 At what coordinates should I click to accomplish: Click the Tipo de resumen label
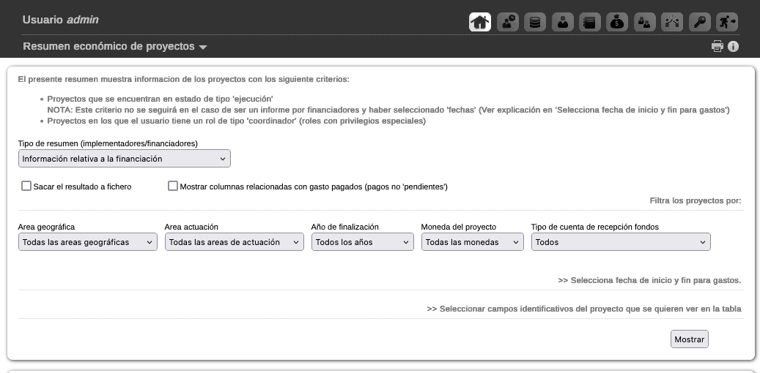(x=108, y=143)
